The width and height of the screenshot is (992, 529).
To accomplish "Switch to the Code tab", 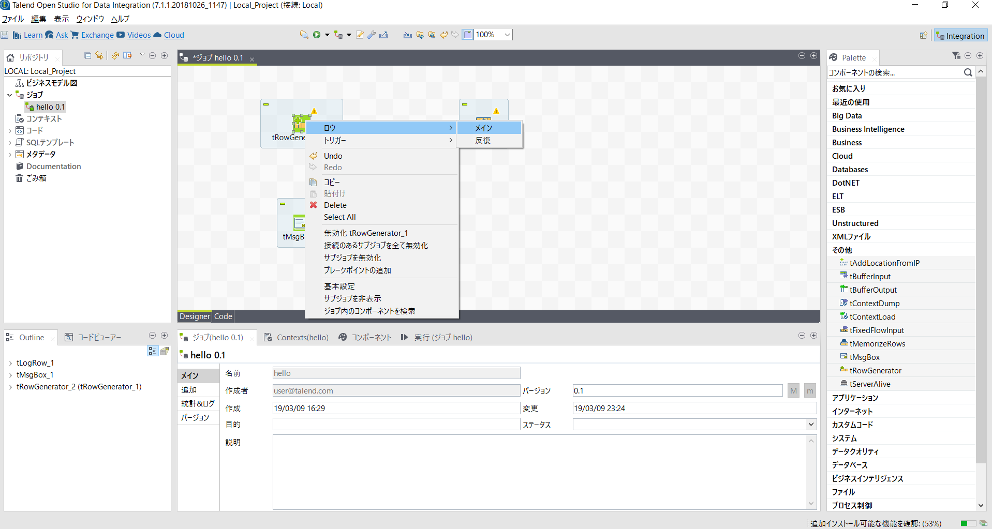I will tap(223, 316).
